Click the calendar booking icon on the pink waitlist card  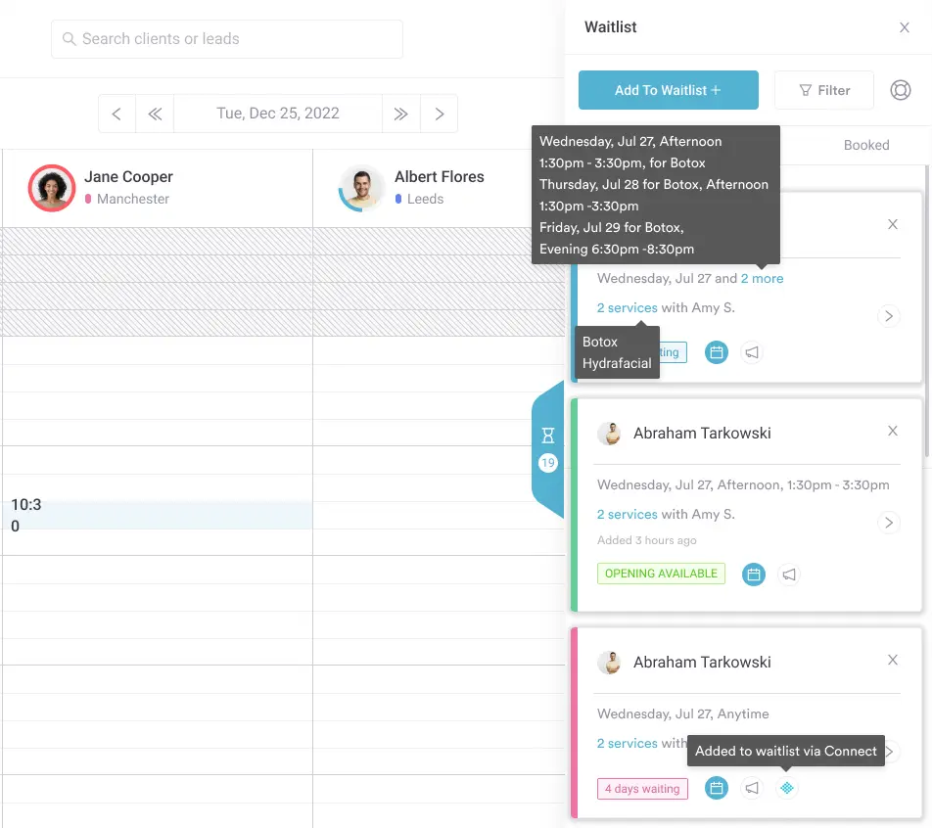pos(717,788)
